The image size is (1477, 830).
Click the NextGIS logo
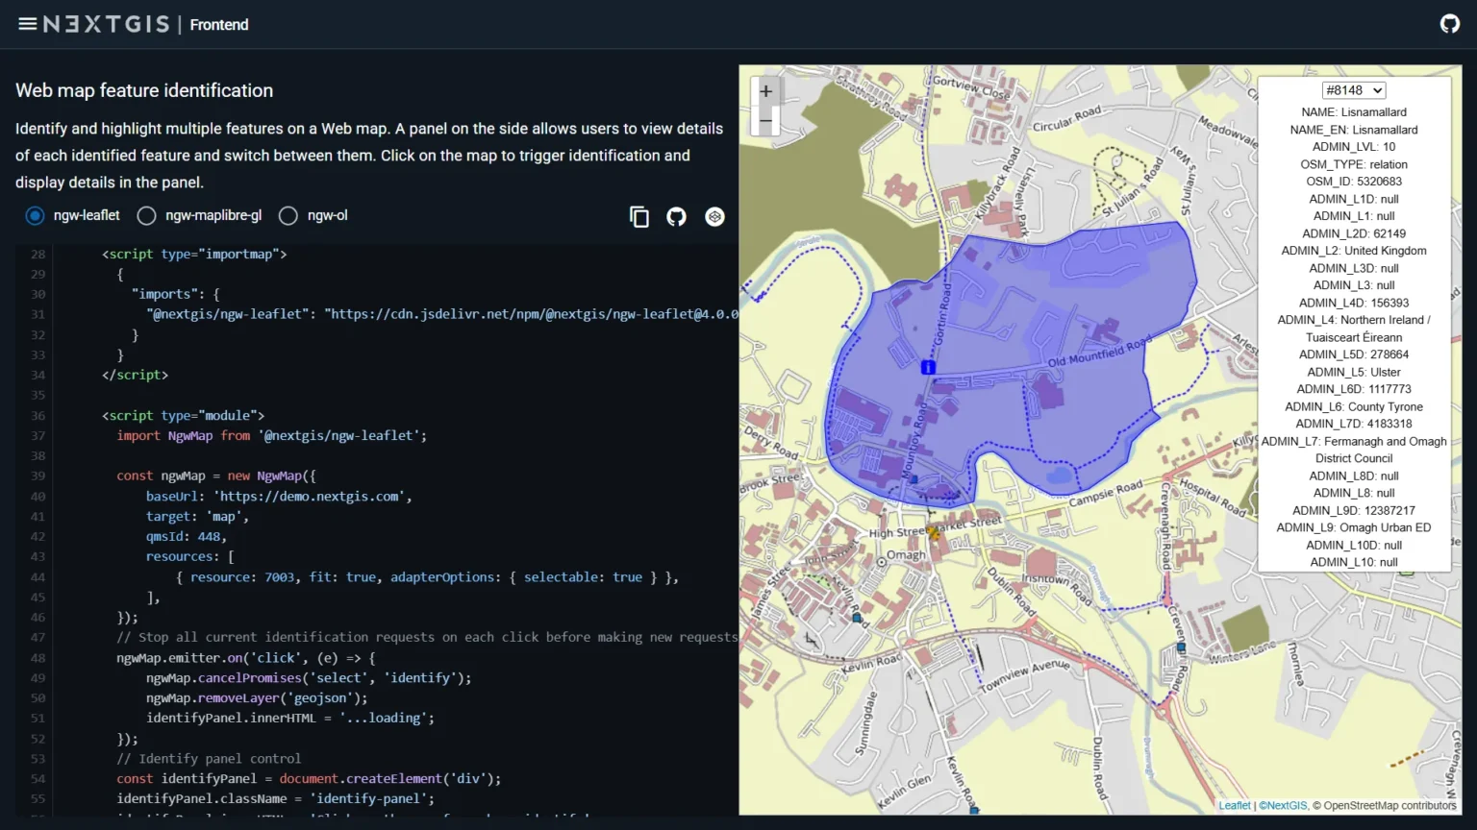(x=106, y=24)
